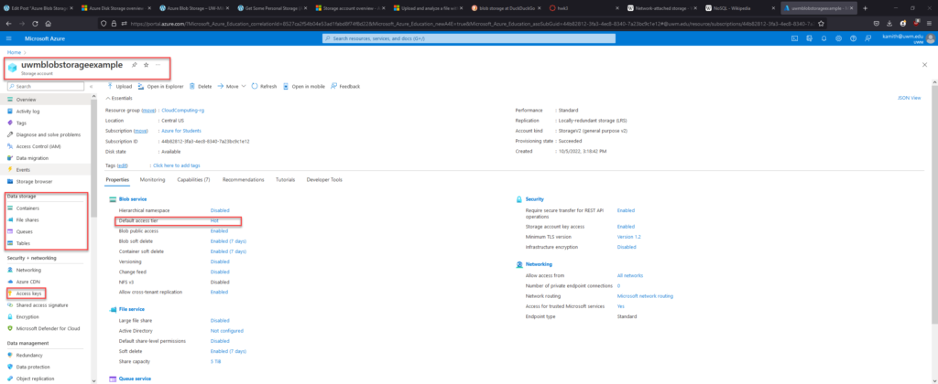Image resolution: width=938 pixels, height=384 pixels.
Task: Click the Hot default access tier value
Action: point(214,221)
